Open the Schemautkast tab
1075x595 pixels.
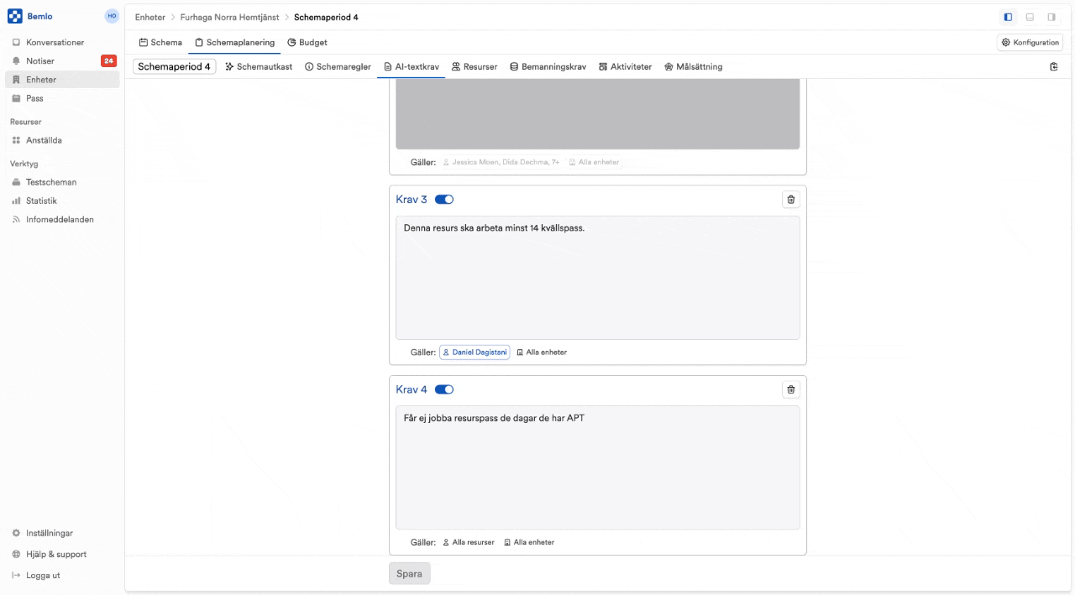pyautogui.click(x=259, y=66)
